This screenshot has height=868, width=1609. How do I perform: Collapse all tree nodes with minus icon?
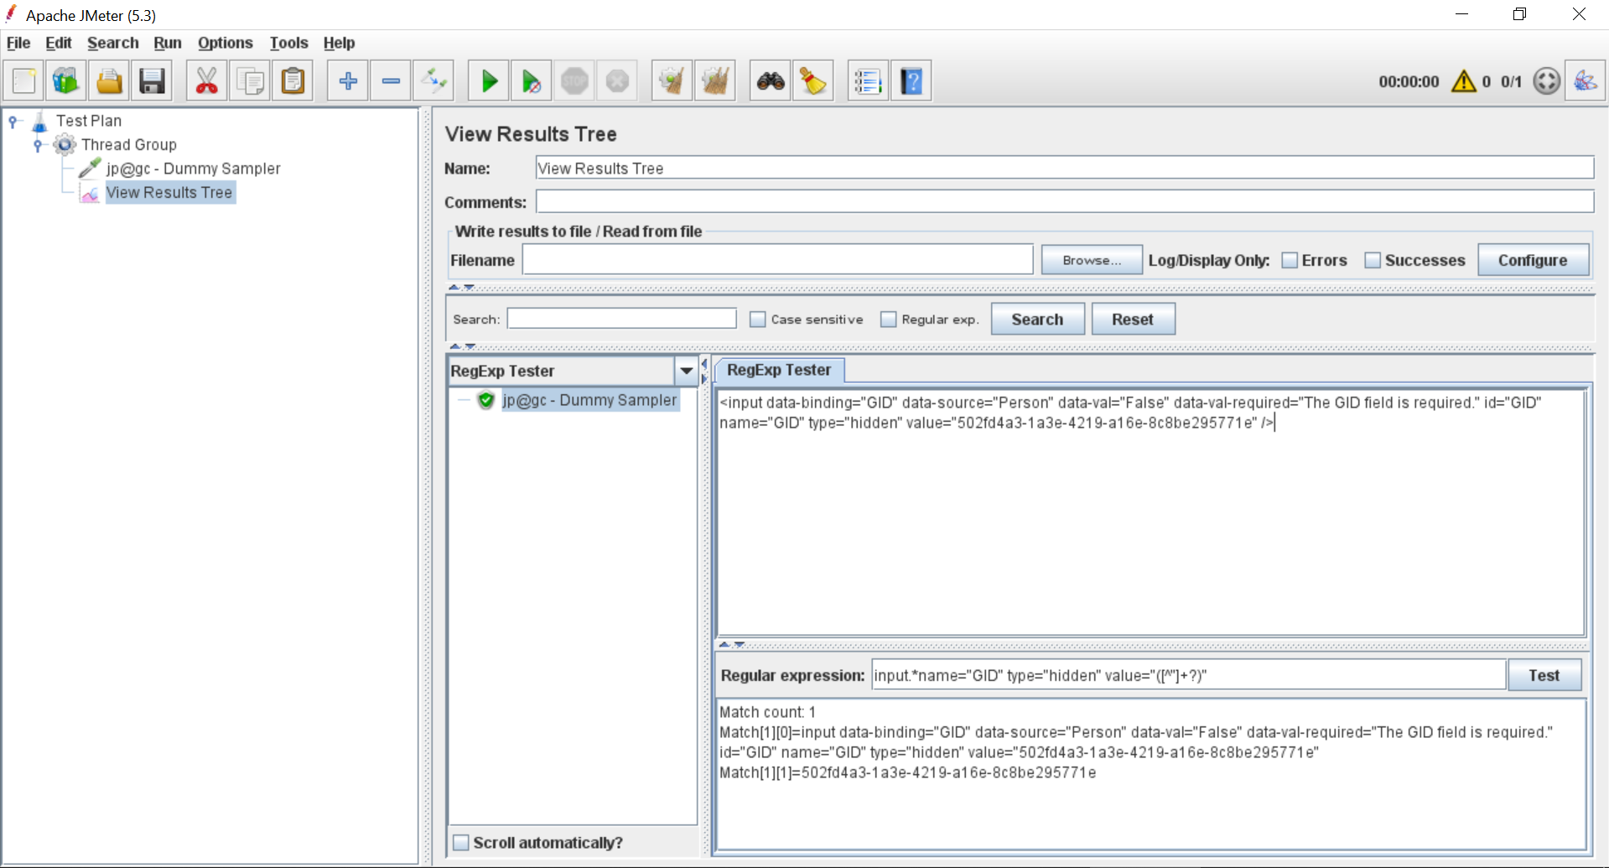391,81
